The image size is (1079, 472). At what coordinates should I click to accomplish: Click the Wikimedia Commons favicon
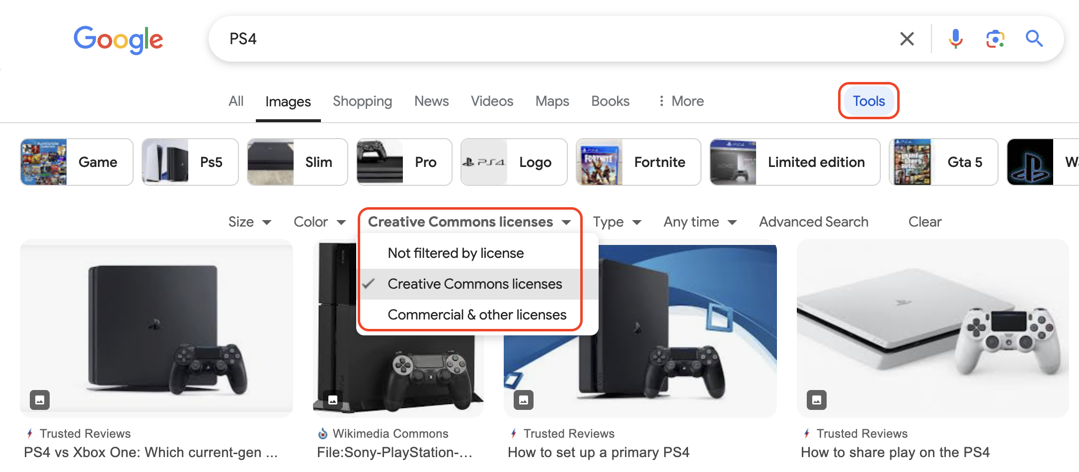pyautogui.click(x=323, y=433)
